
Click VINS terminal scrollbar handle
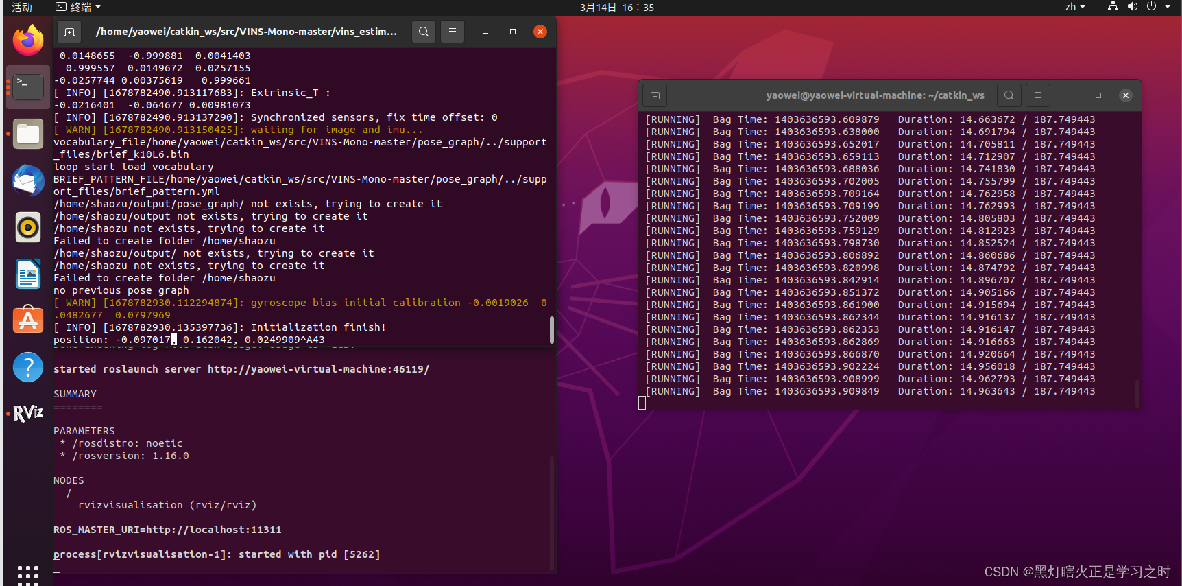[x=552, y=329]
